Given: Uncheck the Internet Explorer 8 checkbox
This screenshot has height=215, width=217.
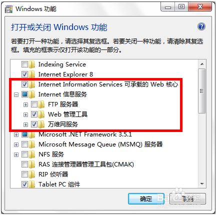Looking at the screenshot, I should [24, 74].
